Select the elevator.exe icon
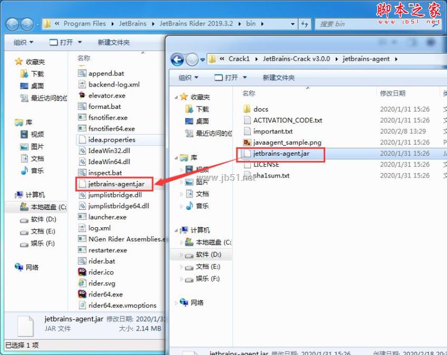The image size is (447, 355). 82,95
